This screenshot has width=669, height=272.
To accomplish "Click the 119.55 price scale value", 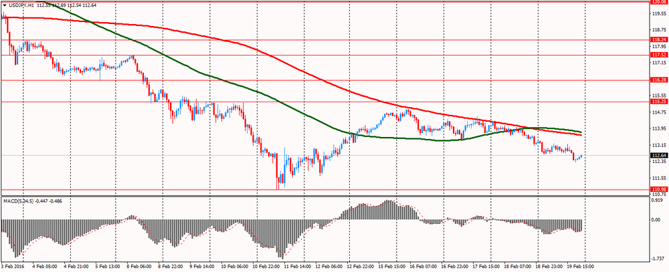I will 659,13.
